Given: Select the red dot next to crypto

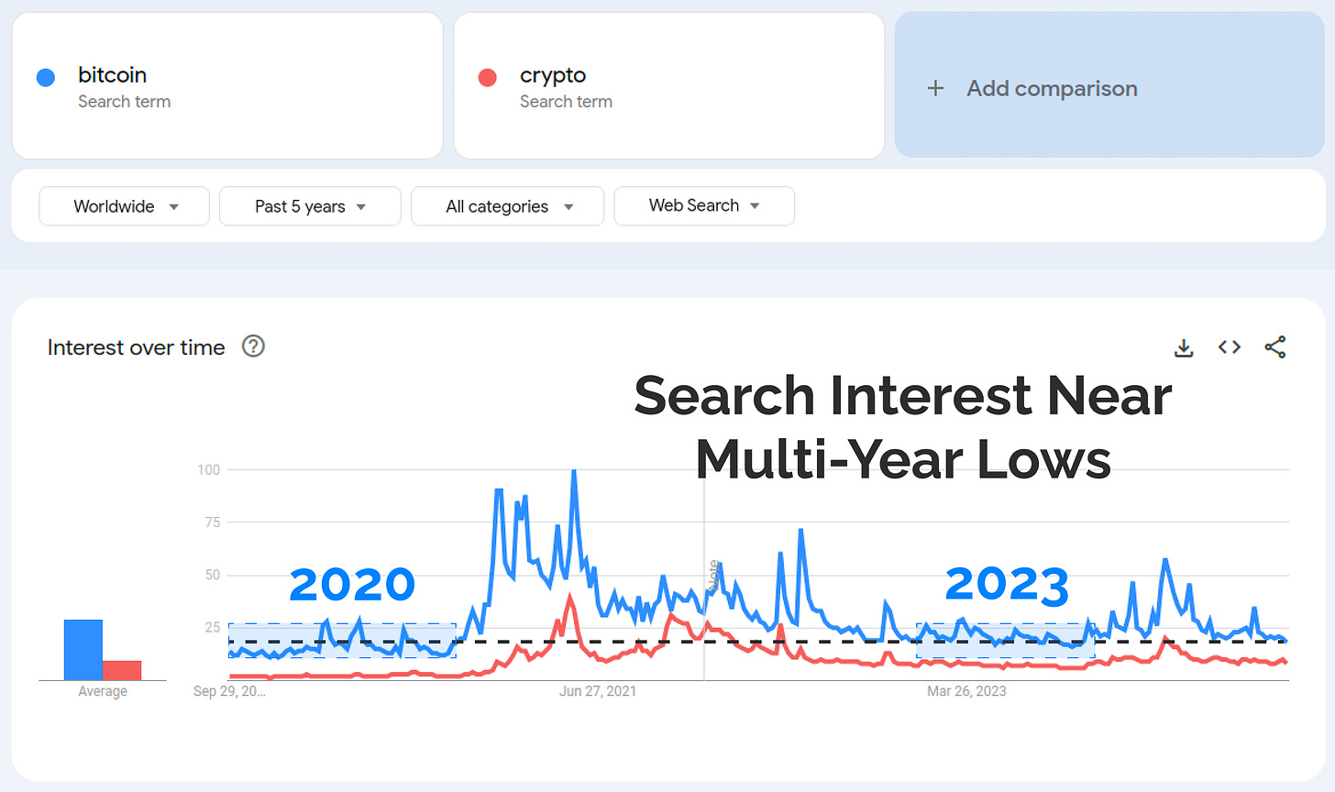Looking at the screenshot, I should pos(487,77).
